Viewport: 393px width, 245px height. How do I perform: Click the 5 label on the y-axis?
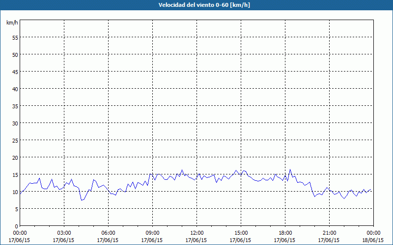point(17,209)
